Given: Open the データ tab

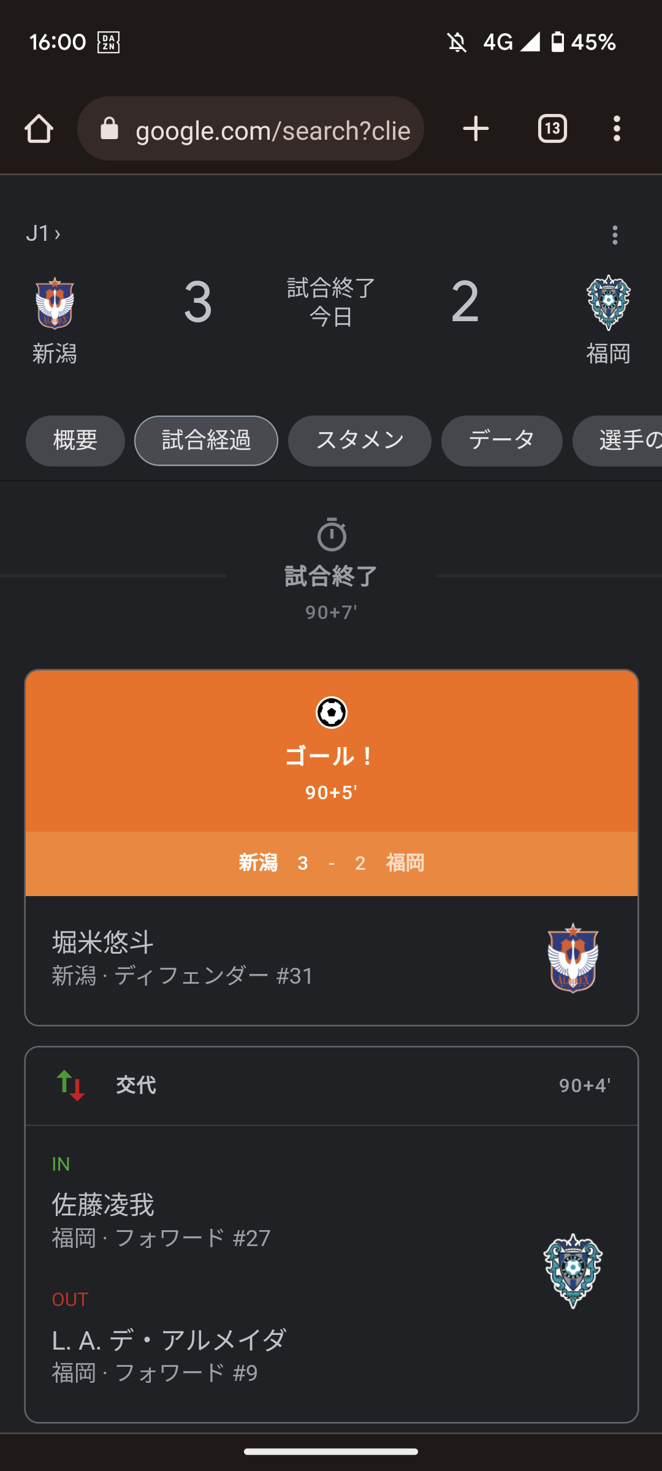Looking at the screenshot, I should pos(501,441).
